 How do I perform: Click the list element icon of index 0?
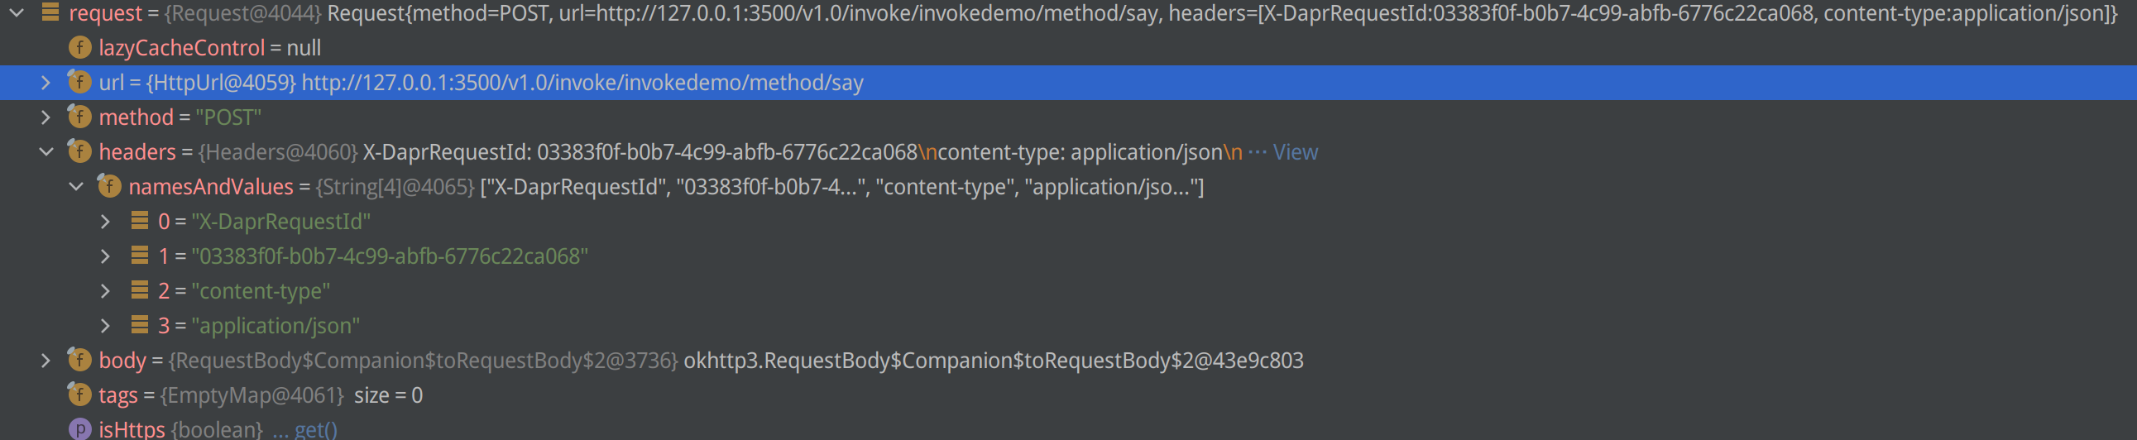(139, 221)
